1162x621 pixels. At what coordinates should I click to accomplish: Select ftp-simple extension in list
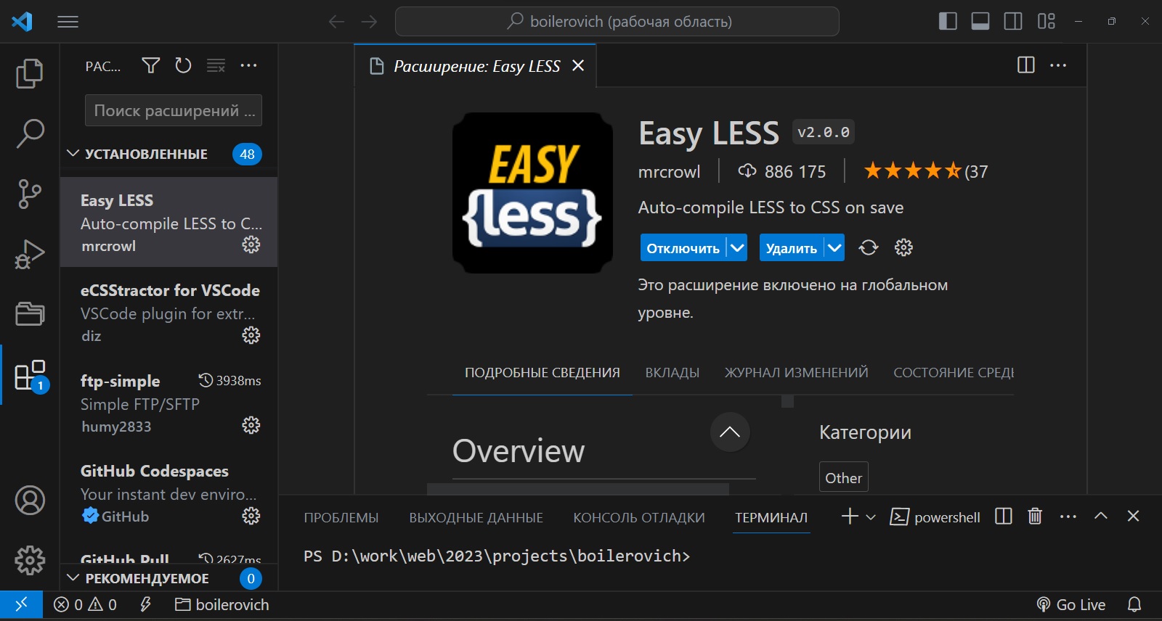pos(168,403)
